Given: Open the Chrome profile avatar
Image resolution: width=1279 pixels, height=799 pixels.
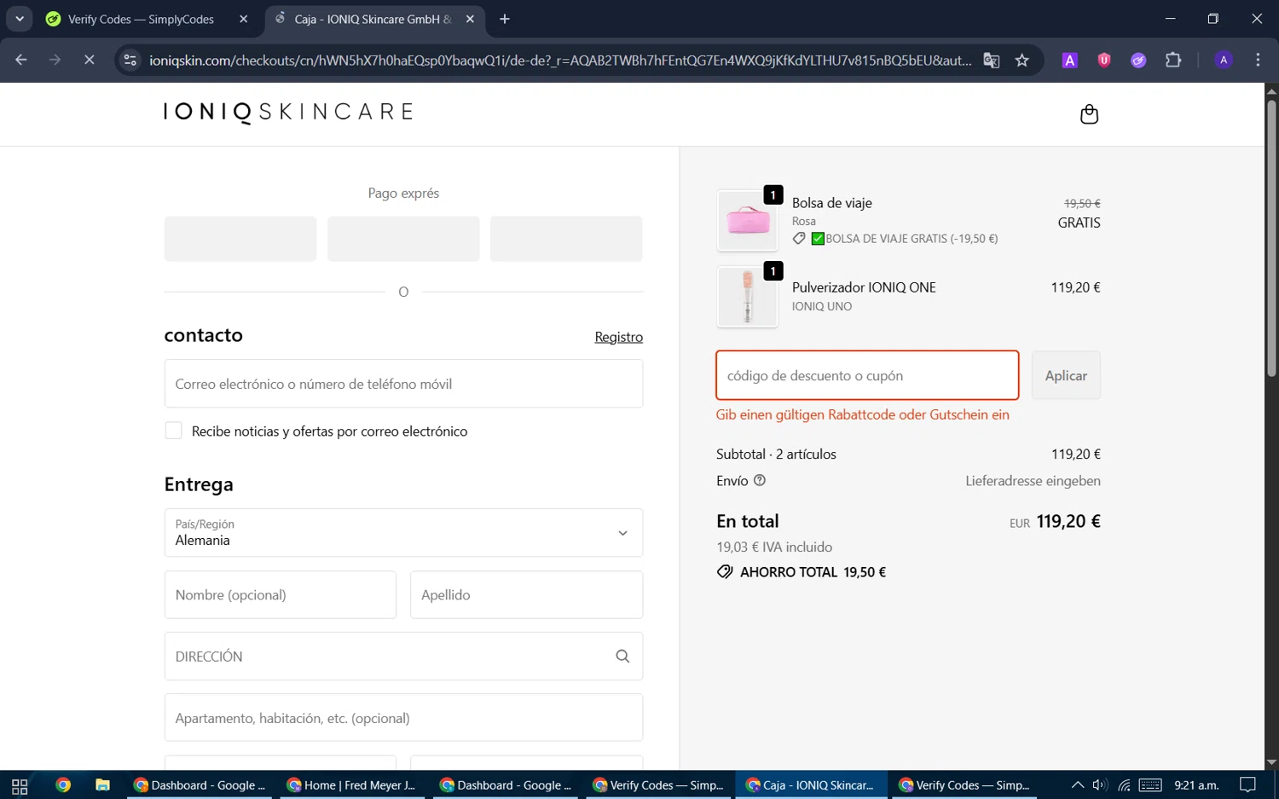Looking at the screenshot, I should [1224, 60].
